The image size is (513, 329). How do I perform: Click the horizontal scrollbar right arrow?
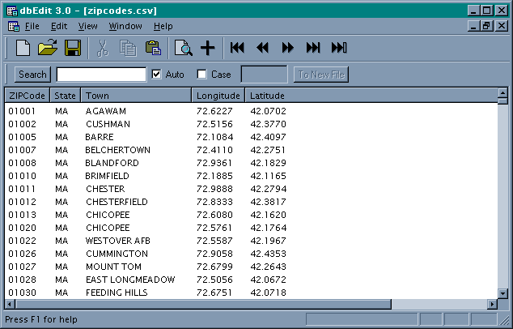click(x=492, y=304)
